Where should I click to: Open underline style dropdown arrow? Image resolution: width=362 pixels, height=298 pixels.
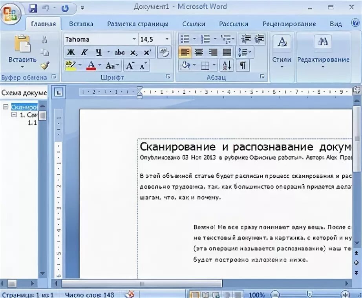[108, 53]
